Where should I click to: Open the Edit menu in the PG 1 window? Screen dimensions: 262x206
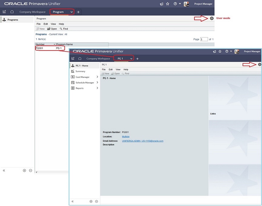pos(111,69)
